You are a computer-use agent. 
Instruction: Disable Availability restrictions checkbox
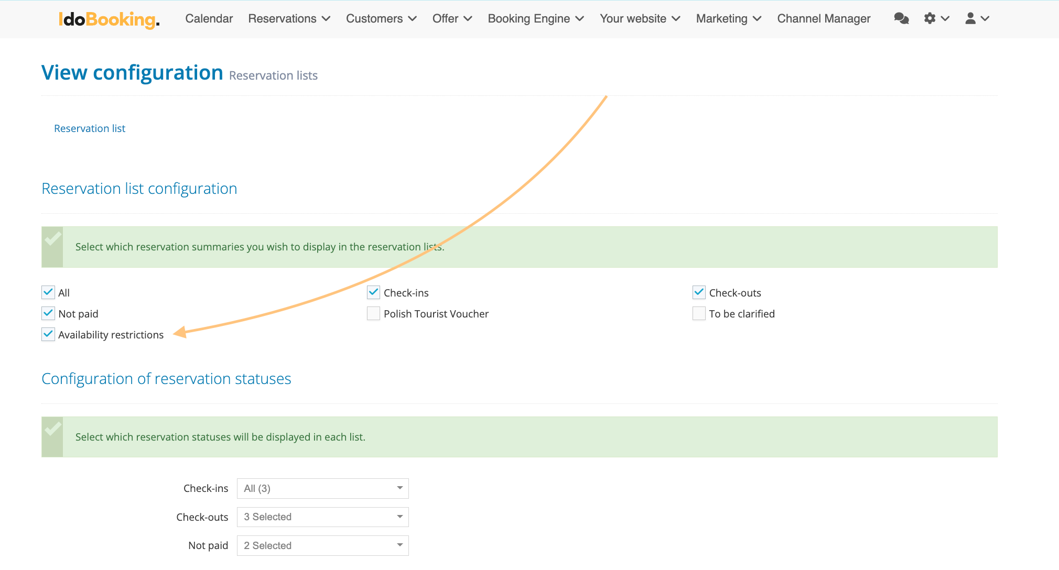(x=48, y=334)
